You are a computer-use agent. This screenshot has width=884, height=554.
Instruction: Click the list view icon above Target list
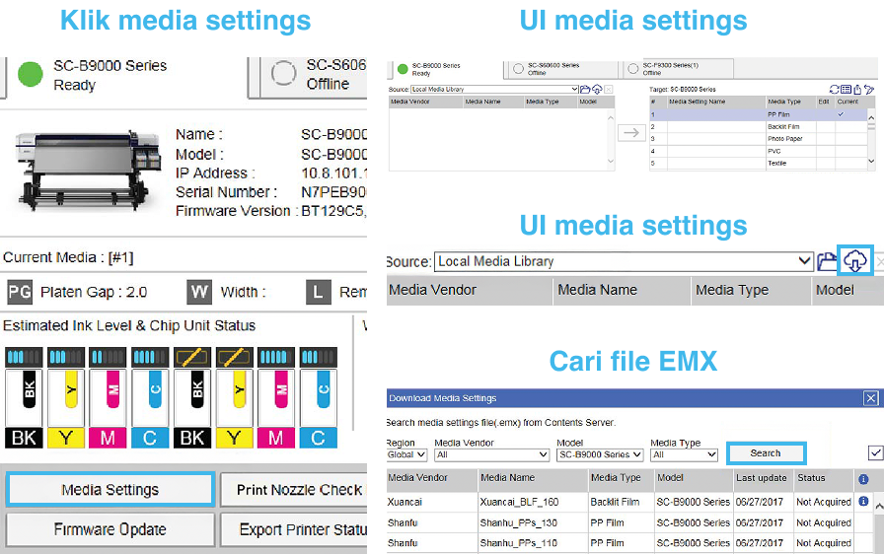coord(846,89)
